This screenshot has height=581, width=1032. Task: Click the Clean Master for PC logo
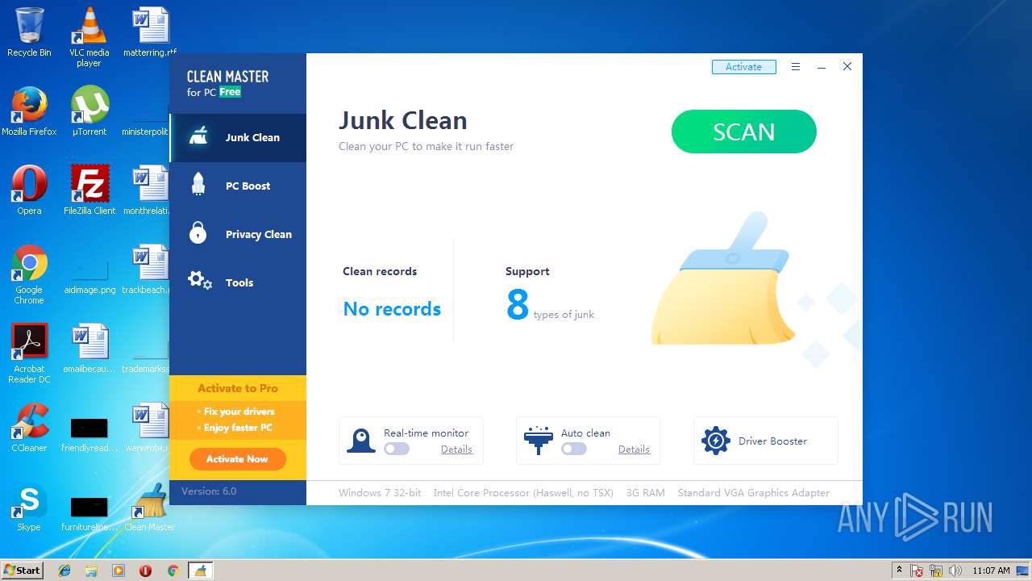227,83
